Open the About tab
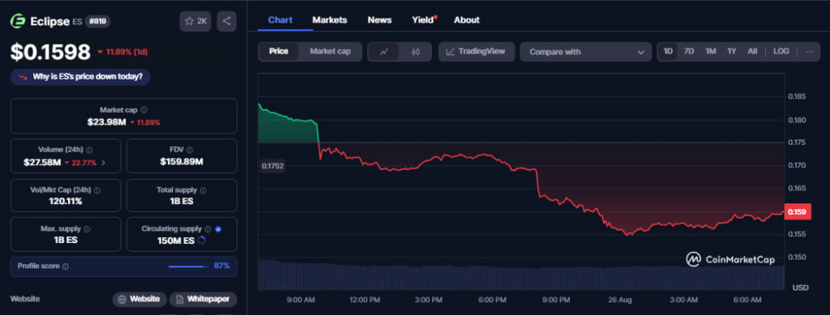This screenshot has width=830, height=315. click(466, 20)
